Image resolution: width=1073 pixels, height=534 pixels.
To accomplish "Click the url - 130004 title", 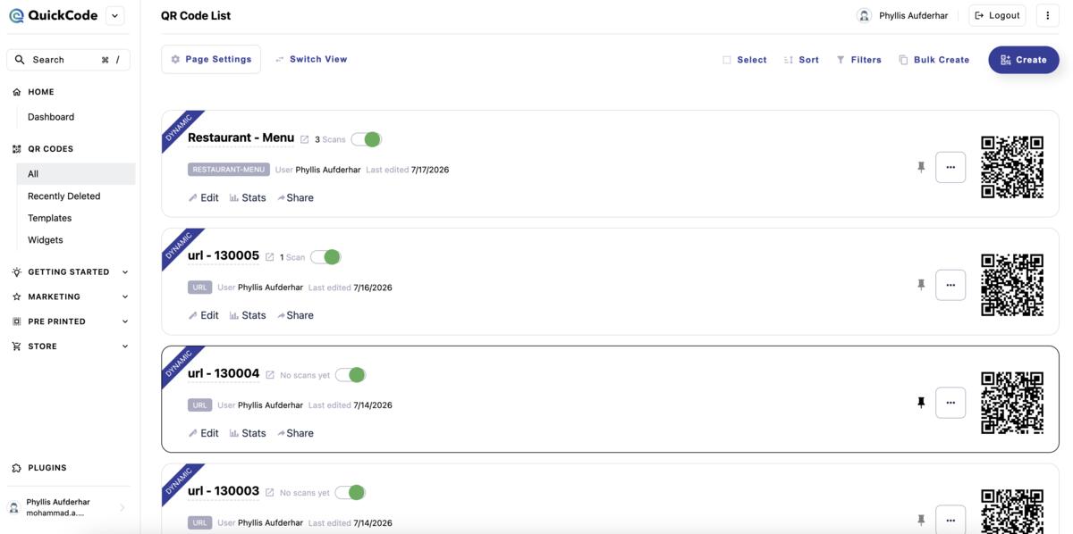I will point(224,373).
